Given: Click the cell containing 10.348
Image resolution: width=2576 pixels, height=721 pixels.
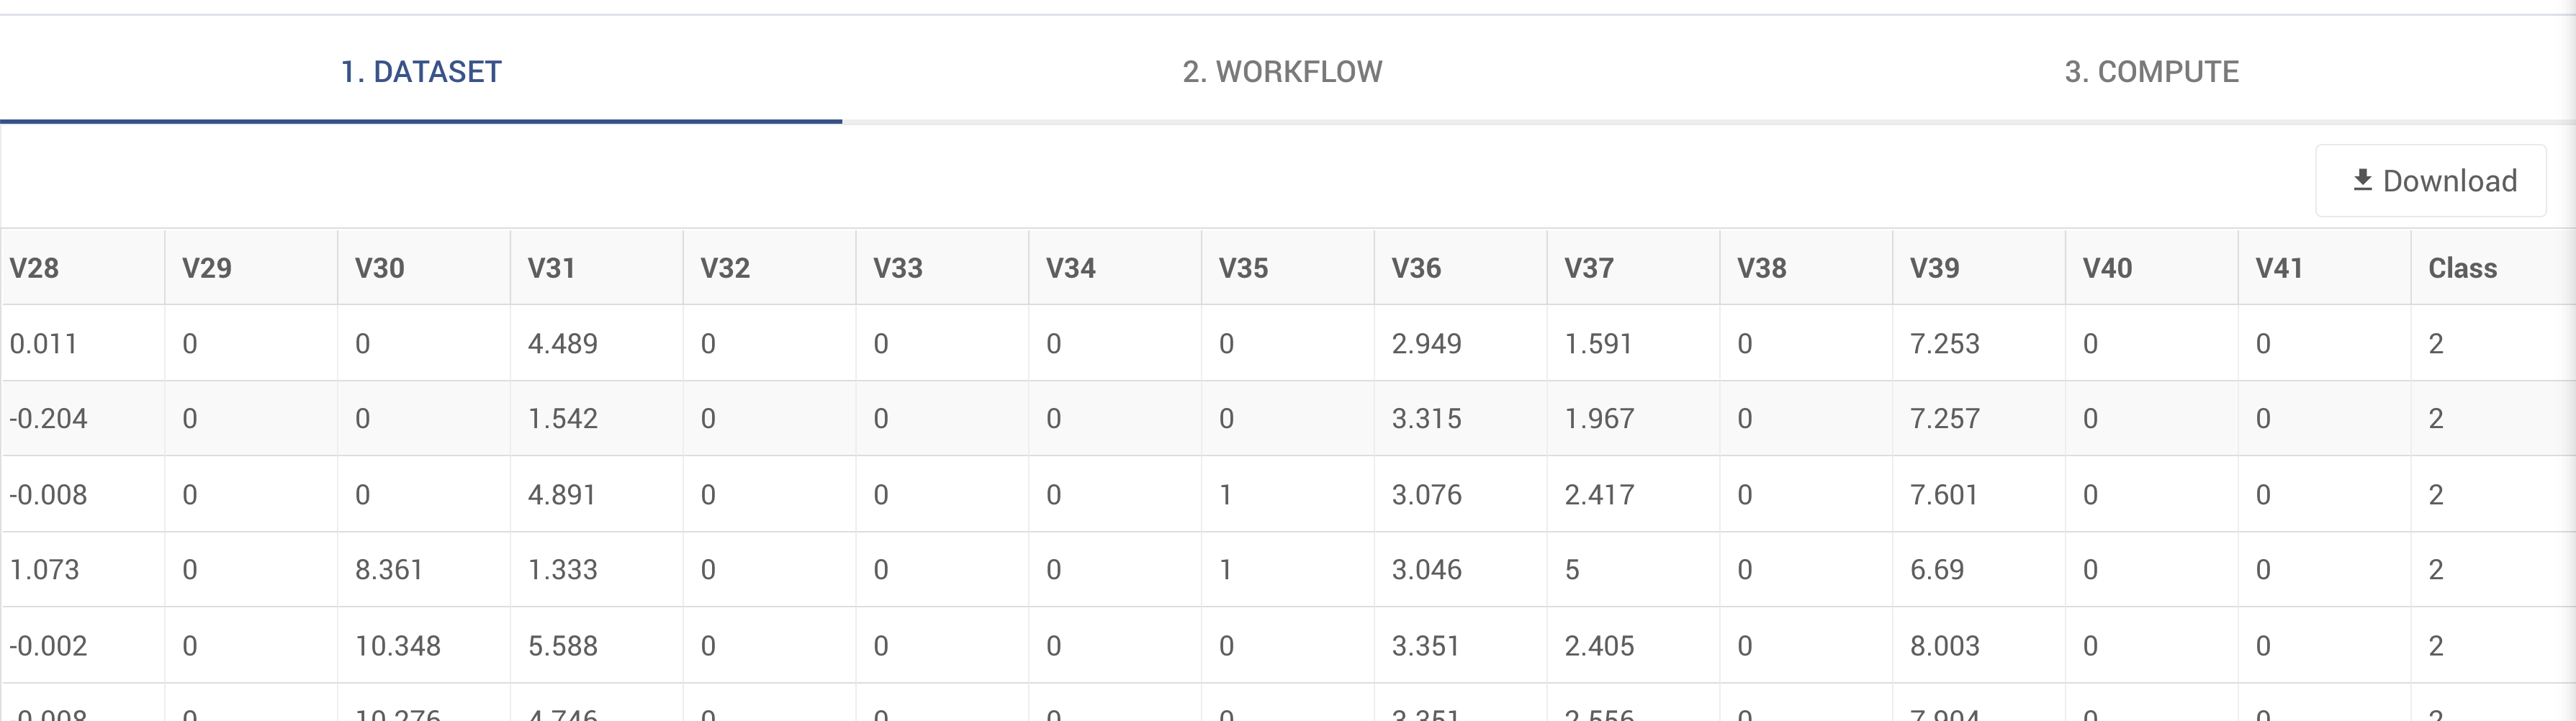Looking at the screenshot, I should coord(398,645).
